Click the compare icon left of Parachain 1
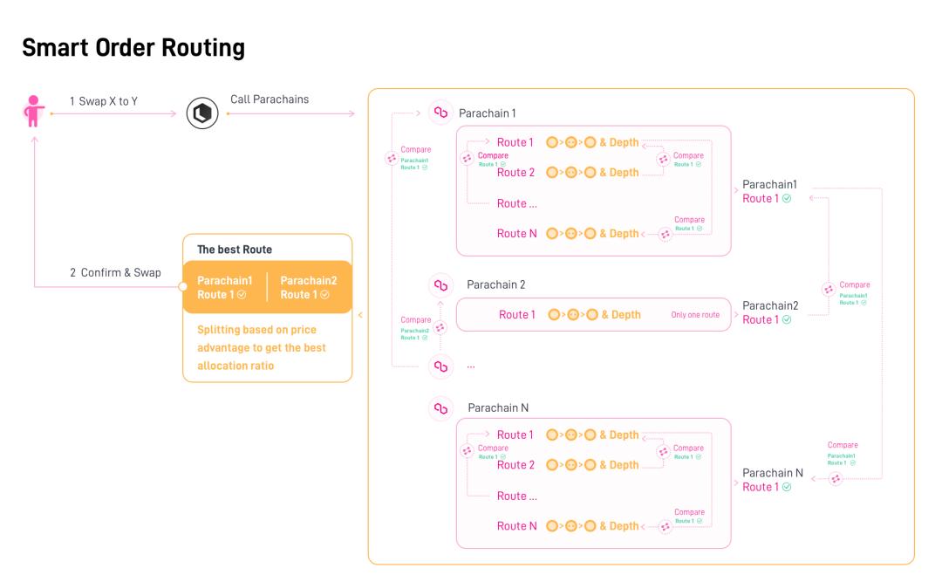Screen dimensions: 942x575 pos(392,159)
